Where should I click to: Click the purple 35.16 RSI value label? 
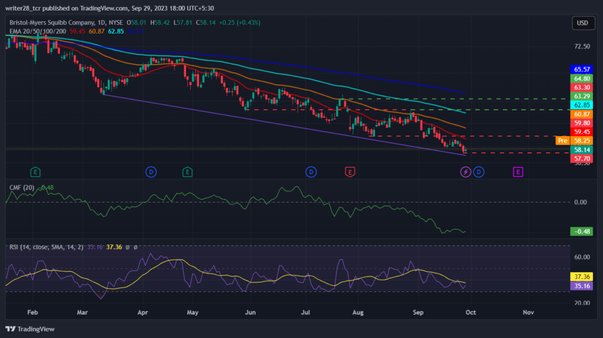pyautogui.click(x=581, y=286)
